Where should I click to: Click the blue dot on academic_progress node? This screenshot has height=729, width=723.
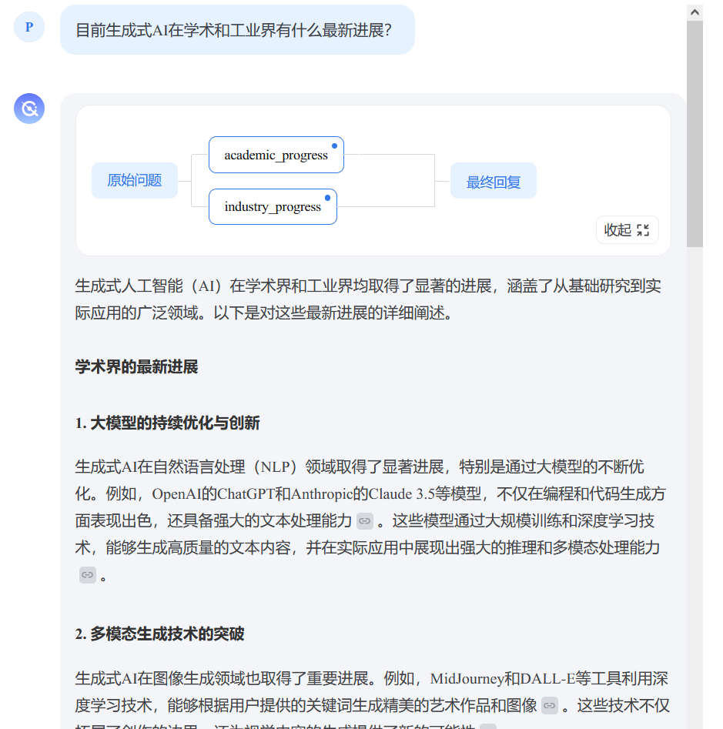coord(334,146)
